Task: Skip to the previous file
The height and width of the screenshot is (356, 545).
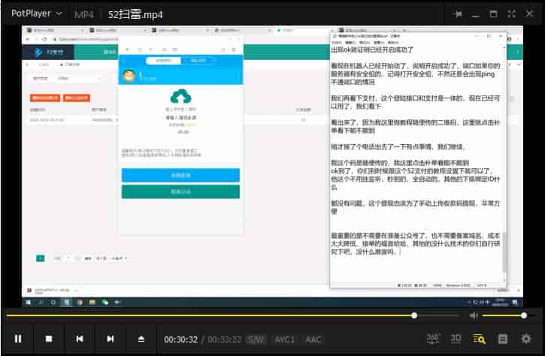Action: coord(80,339)
